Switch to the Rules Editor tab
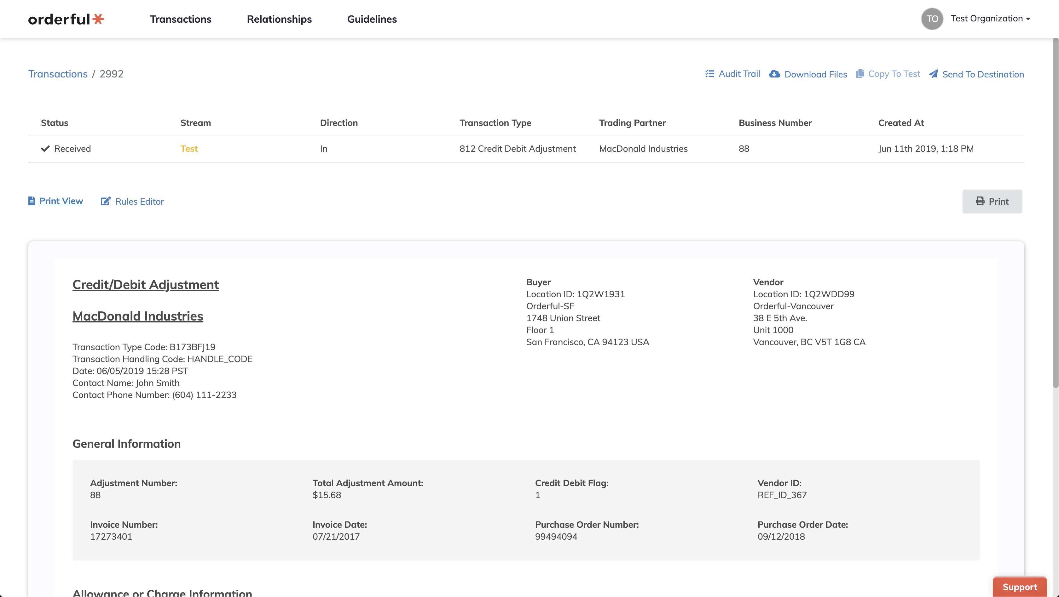 coord(139,202)
